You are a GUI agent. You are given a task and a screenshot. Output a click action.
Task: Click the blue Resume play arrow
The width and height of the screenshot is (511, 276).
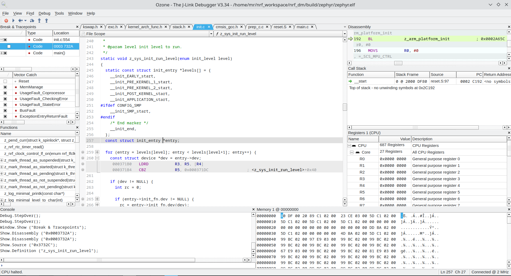tap(13, 20)
